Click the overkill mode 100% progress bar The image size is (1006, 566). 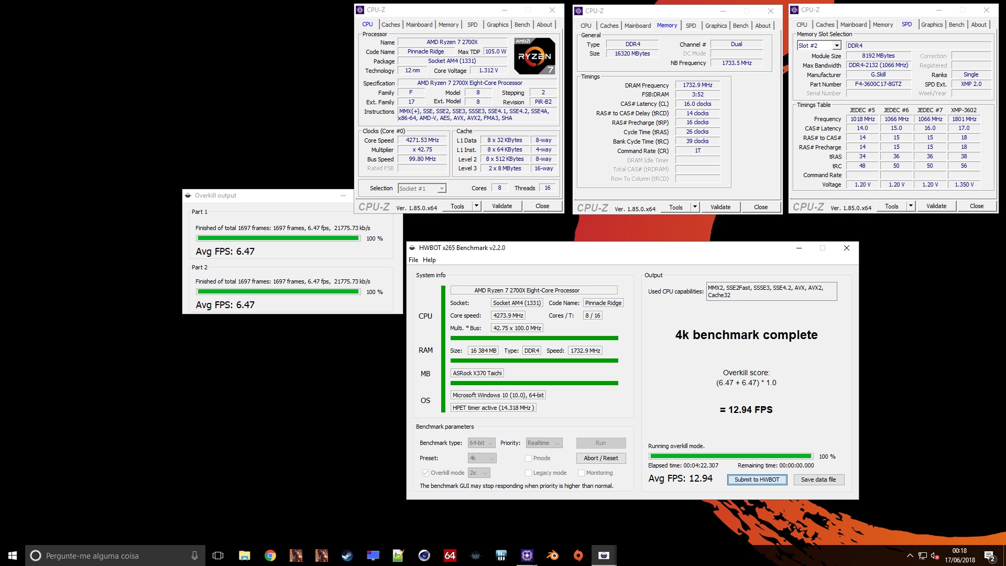730,456
